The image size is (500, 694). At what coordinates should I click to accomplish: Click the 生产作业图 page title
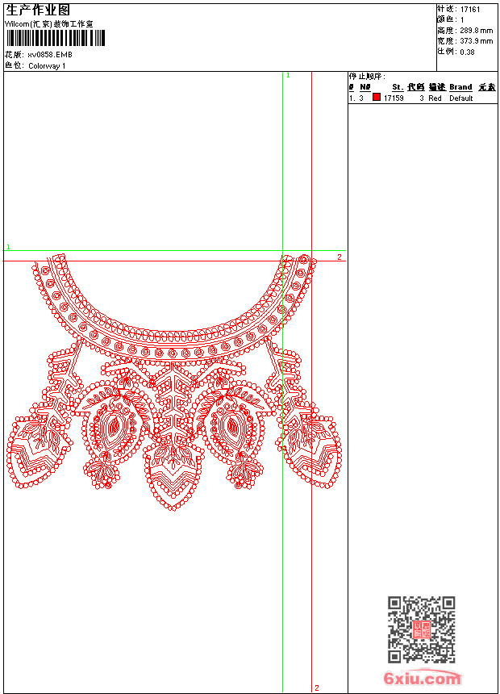pos(38,10)
